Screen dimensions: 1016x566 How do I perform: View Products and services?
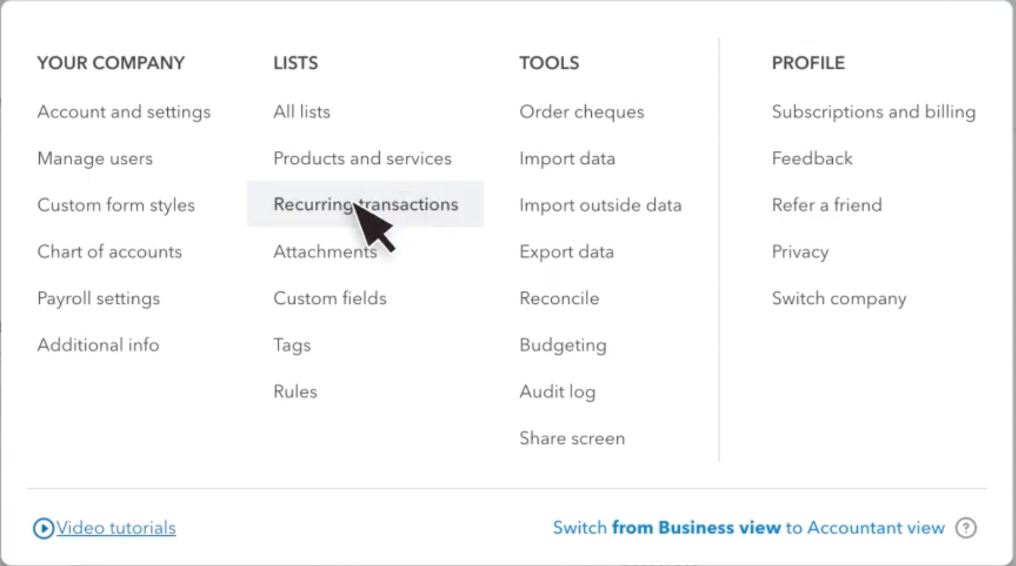tap(362, 158)
